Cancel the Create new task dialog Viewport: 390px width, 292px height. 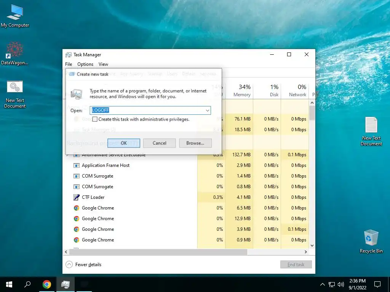(x=160, y=143)
